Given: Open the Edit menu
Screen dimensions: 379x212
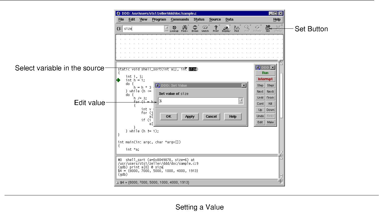Looking at the screenshot, I should (x=132, y=19).
